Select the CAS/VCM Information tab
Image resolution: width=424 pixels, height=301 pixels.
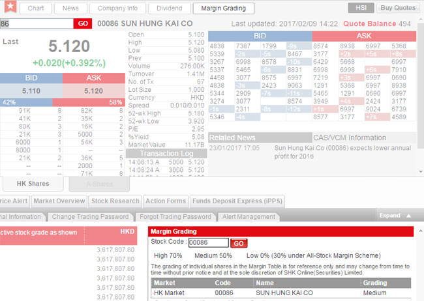(364, 137)
